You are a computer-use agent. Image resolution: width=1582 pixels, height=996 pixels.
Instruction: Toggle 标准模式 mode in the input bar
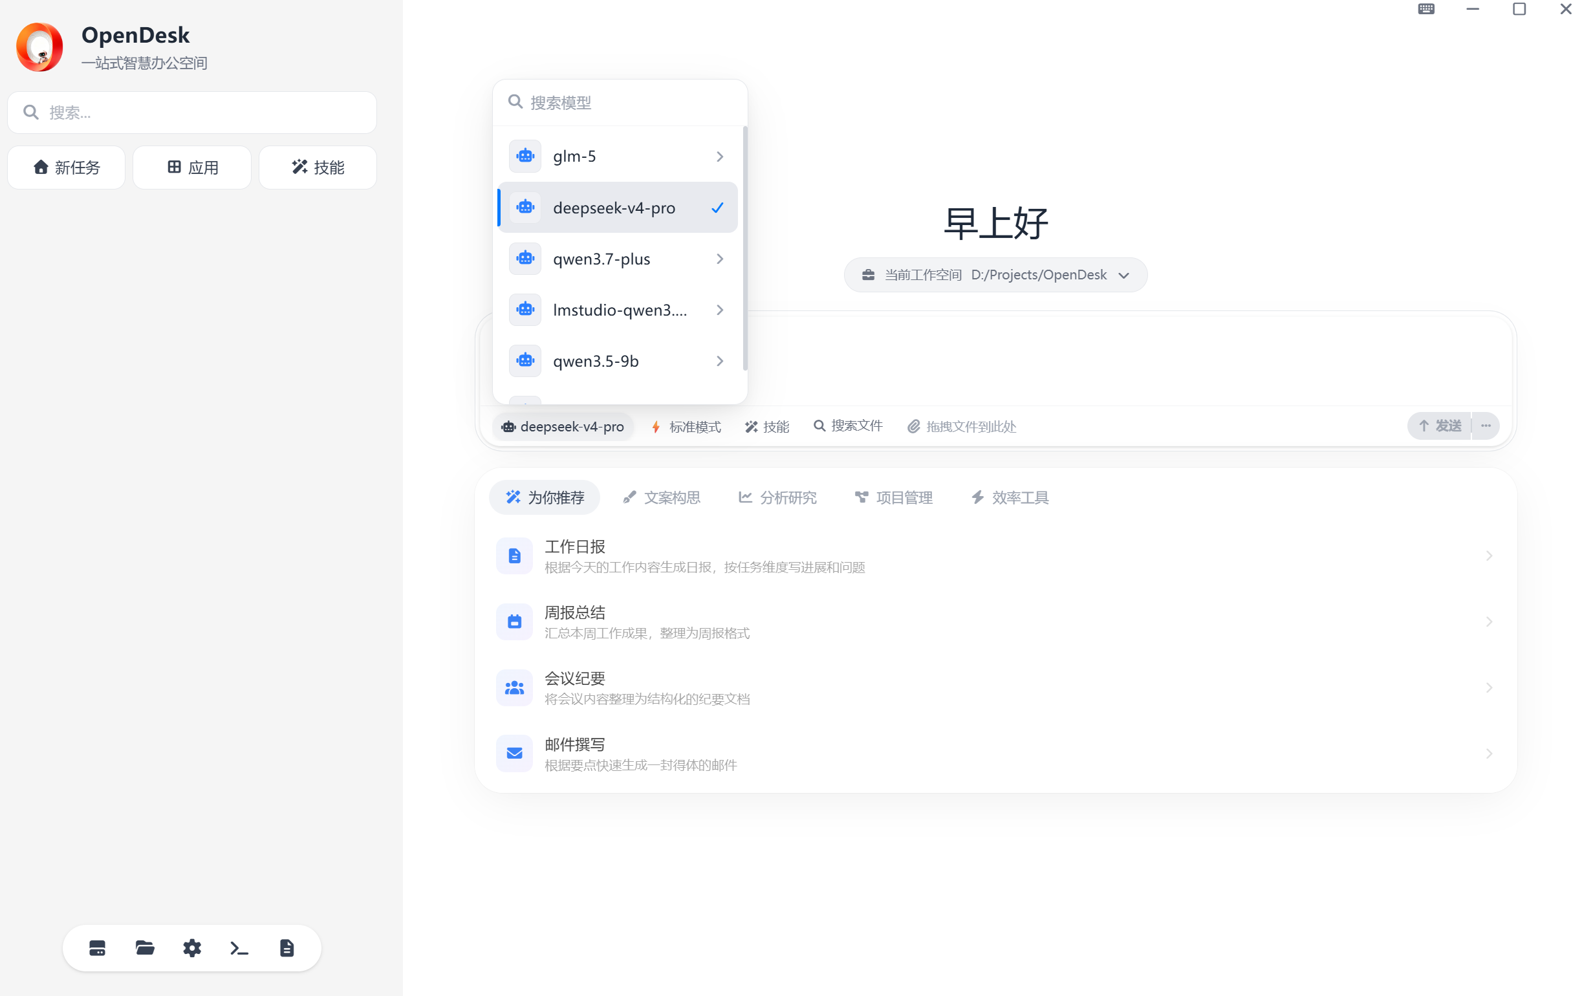tap(686, 426)
